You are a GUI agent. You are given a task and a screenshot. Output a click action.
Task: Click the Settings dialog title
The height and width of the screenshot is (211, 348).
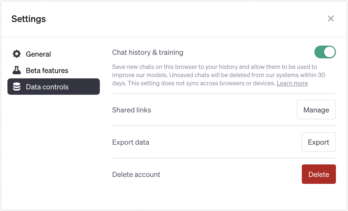(x=29, y=19)
